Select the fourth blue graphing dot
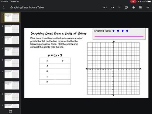This screenshot has width=152, height=114. [127, 31]
